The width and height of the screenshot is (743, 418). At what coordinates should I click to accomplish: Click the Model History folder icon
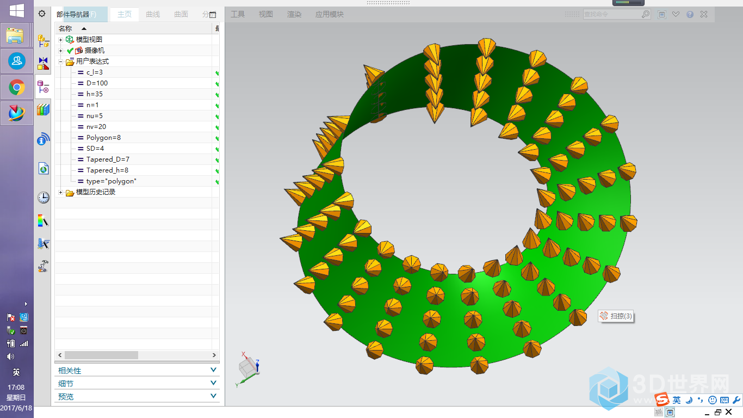pos(70,192)
